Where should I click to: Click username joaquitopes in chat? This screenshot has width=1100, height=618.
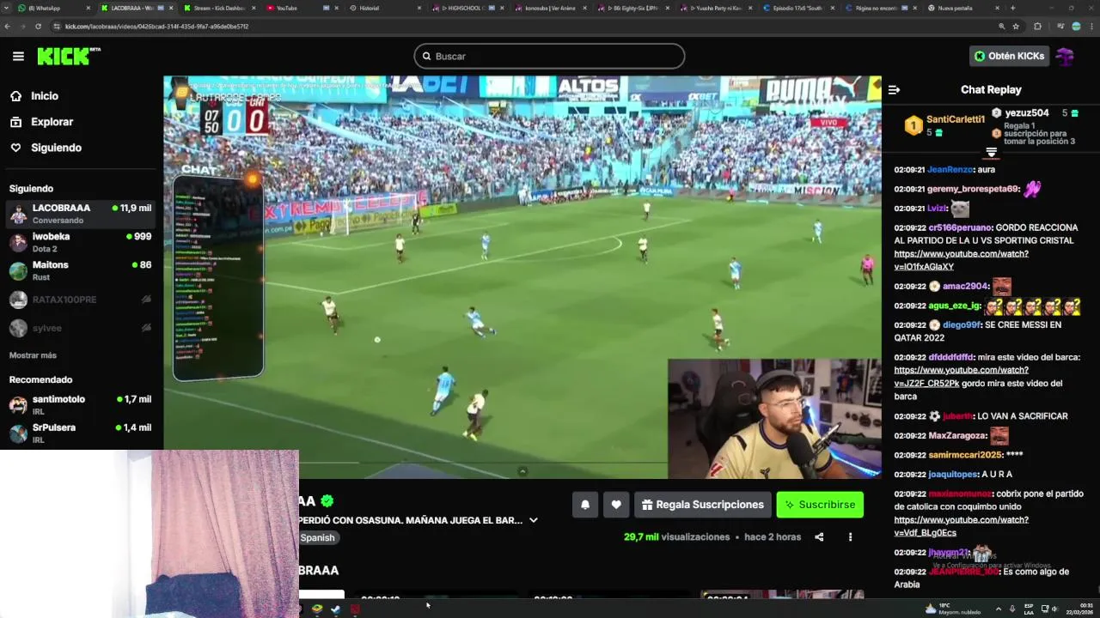click(953, 475)
